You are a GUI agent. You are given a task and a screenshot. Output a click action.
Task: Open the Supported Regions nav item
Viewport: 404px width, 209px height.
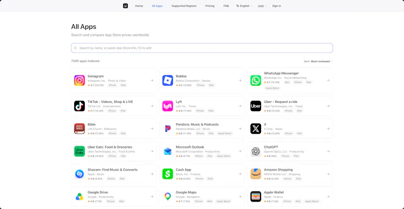coord(184,6)
